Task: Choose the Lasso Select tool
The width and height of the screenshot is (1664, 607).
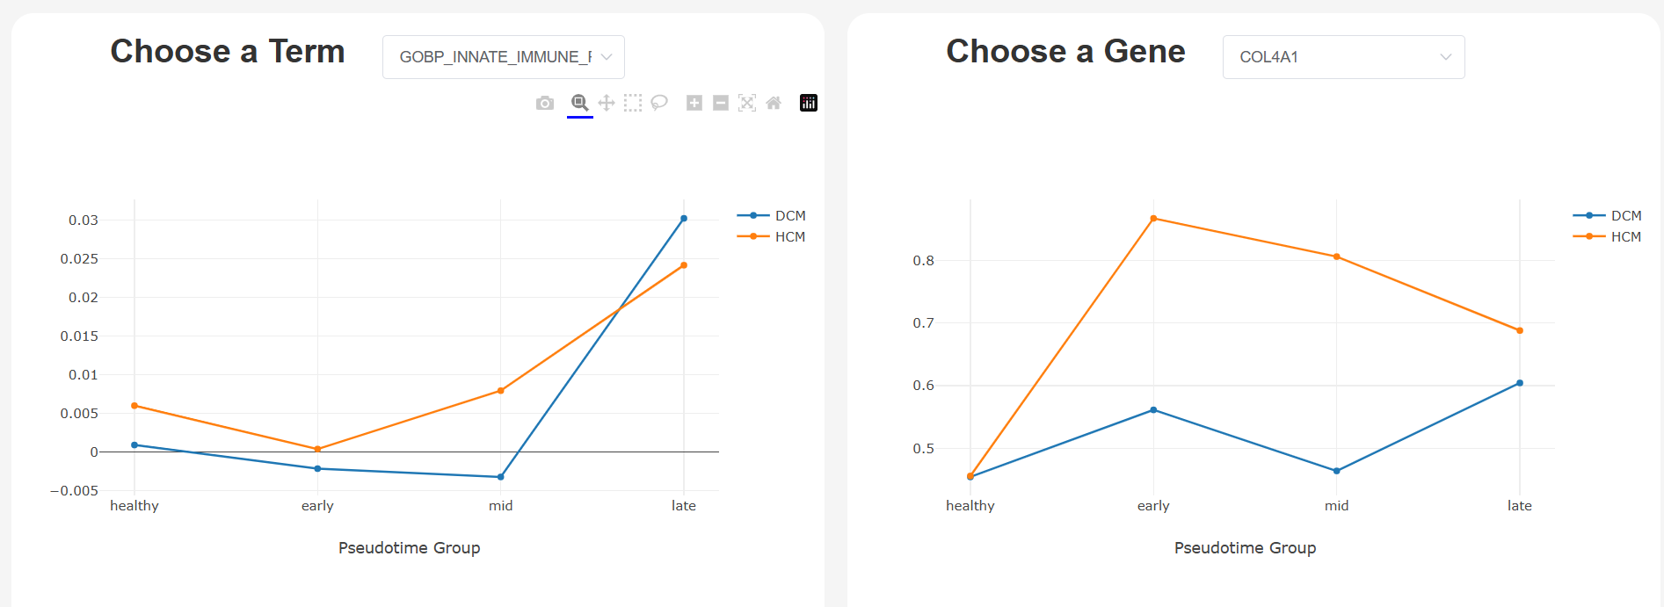Action: (659, 104)
